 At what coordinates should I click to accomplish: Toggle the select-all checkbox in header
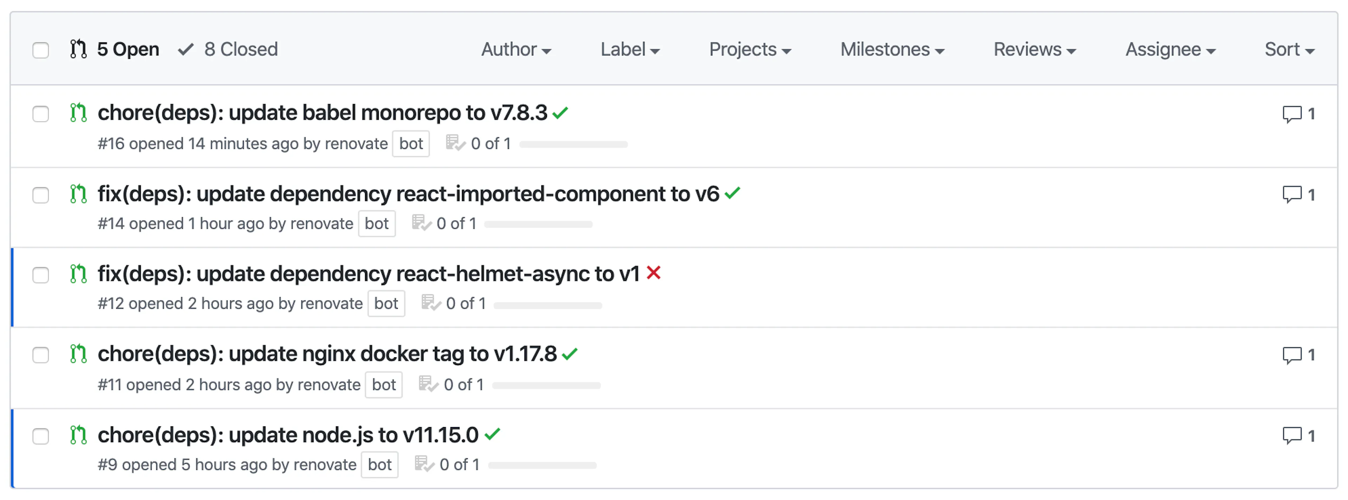[x=41, y=50]
